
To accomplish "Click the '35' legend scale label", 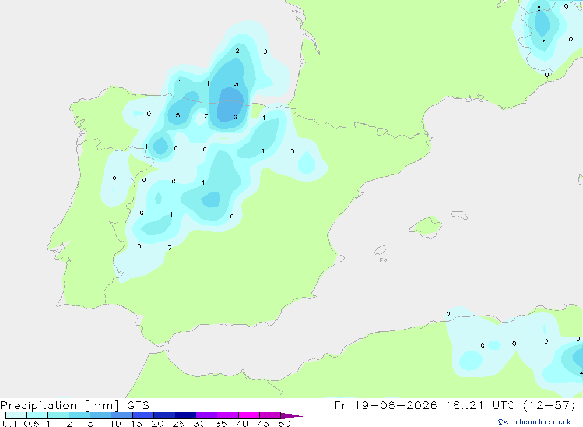I will point(221,424).
